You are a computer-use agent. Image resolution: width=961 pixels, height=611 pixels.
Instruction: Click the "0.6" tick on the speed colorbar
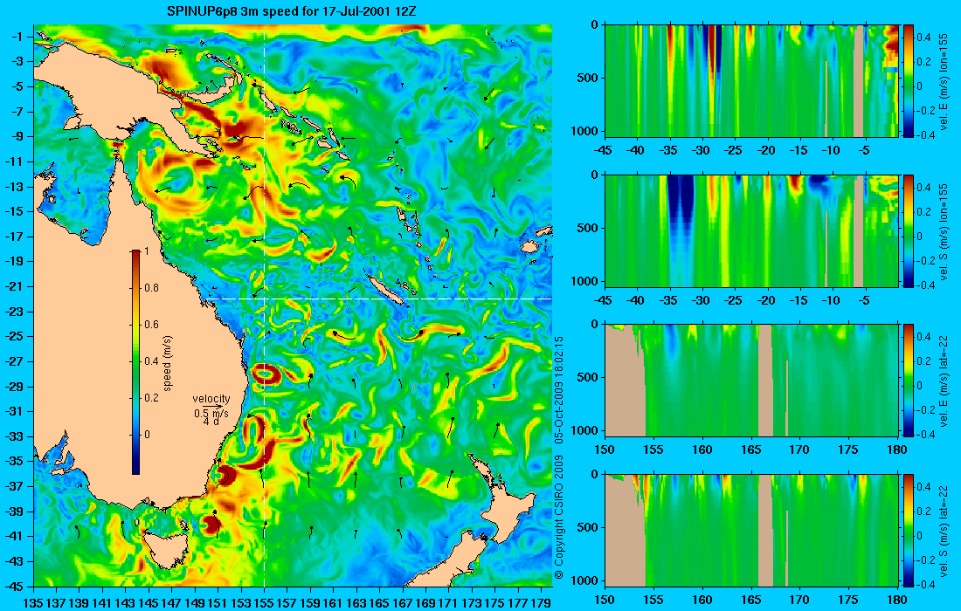[151, 325]
